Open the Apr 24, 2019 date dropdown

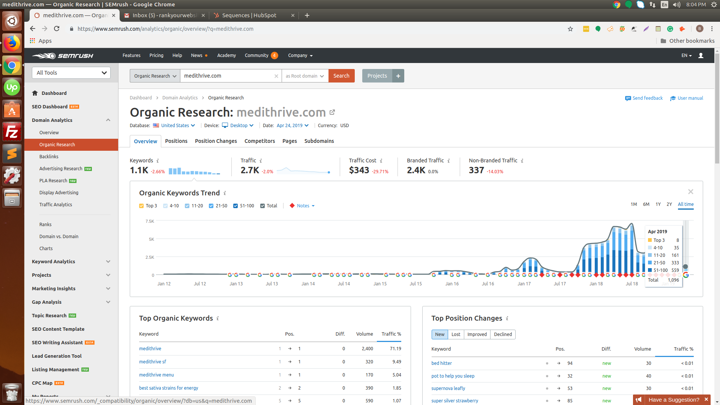point(292,126)
